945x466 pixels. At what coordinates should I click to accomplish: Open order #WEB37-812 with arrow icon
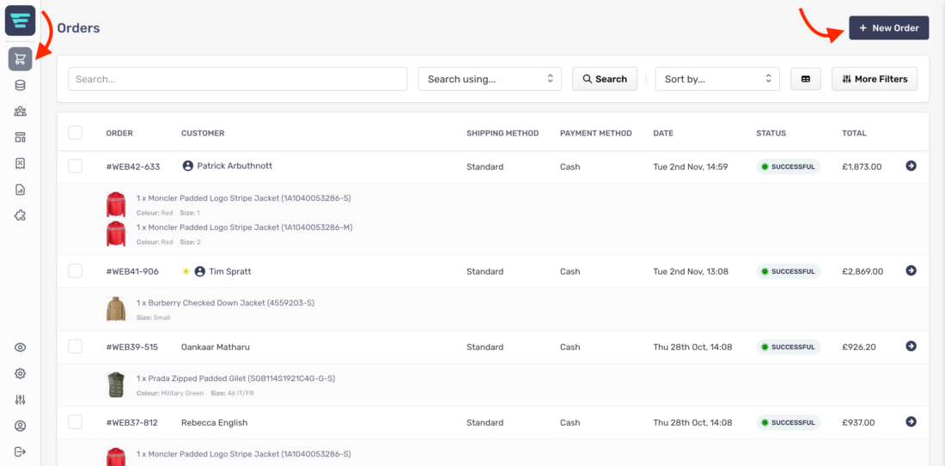click(x=911, y=421)
